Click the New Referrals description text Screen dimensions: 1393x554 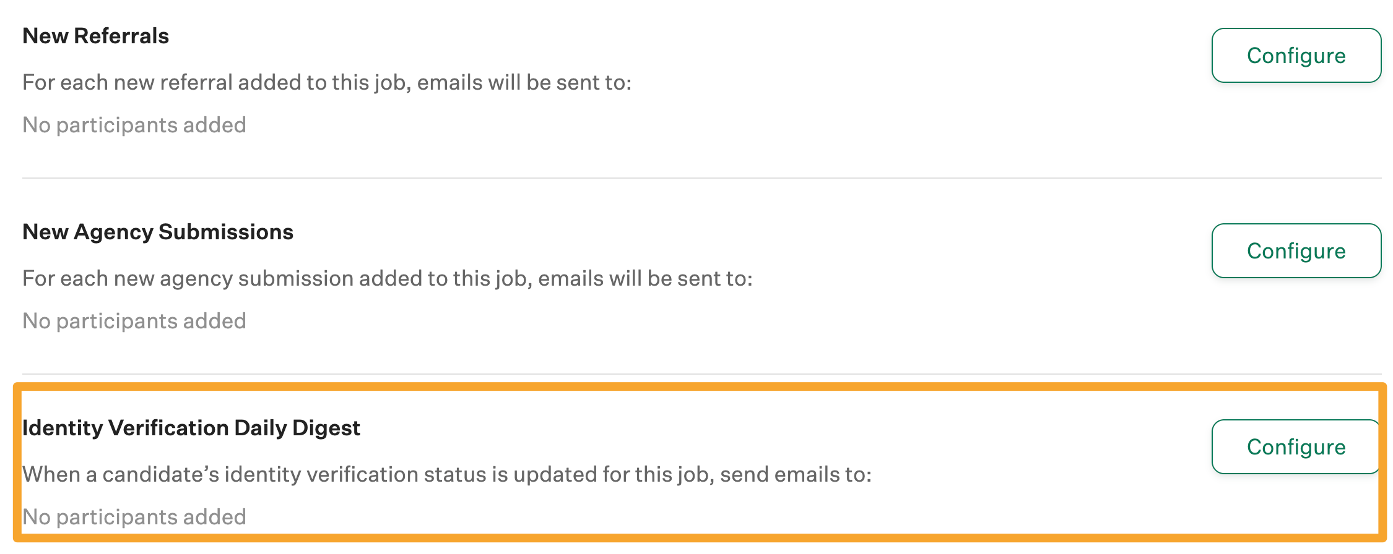(x=328, y=81)
